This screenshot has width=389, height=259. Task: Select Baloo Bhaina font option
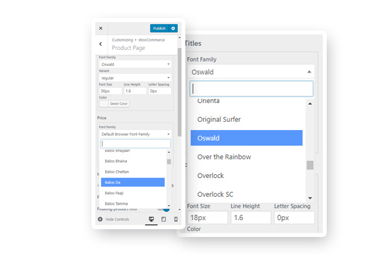pos(133,161)
